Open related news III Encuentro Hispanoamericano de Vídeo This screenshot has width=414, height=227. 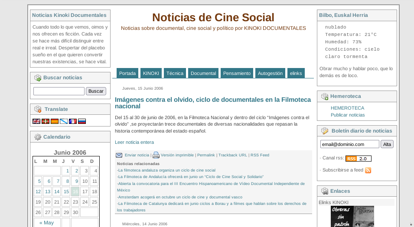pos(211,187)
